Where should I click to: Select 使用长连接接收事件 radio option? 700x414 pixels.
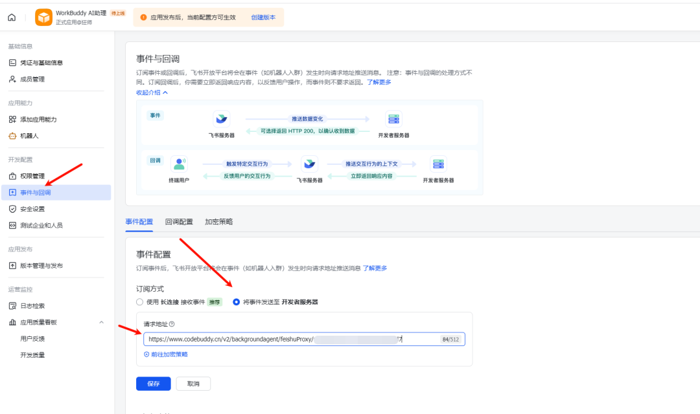pos(140,301)
